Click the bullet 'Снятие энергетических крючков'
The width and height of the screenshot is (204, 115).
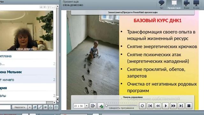point(162,47)
